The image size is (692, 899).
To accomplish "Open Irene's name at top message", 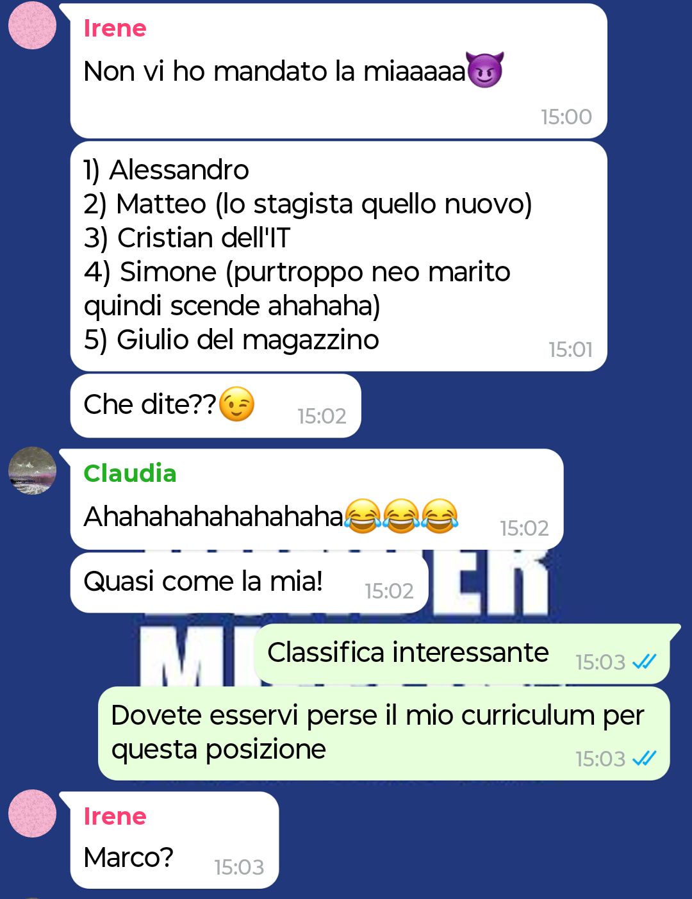I will [x=115, y=28].
